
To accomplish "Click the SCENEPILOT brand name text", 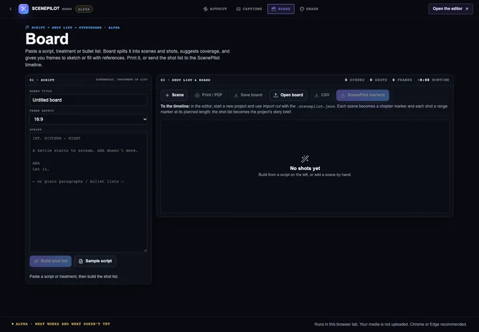I will click(45, 9).
